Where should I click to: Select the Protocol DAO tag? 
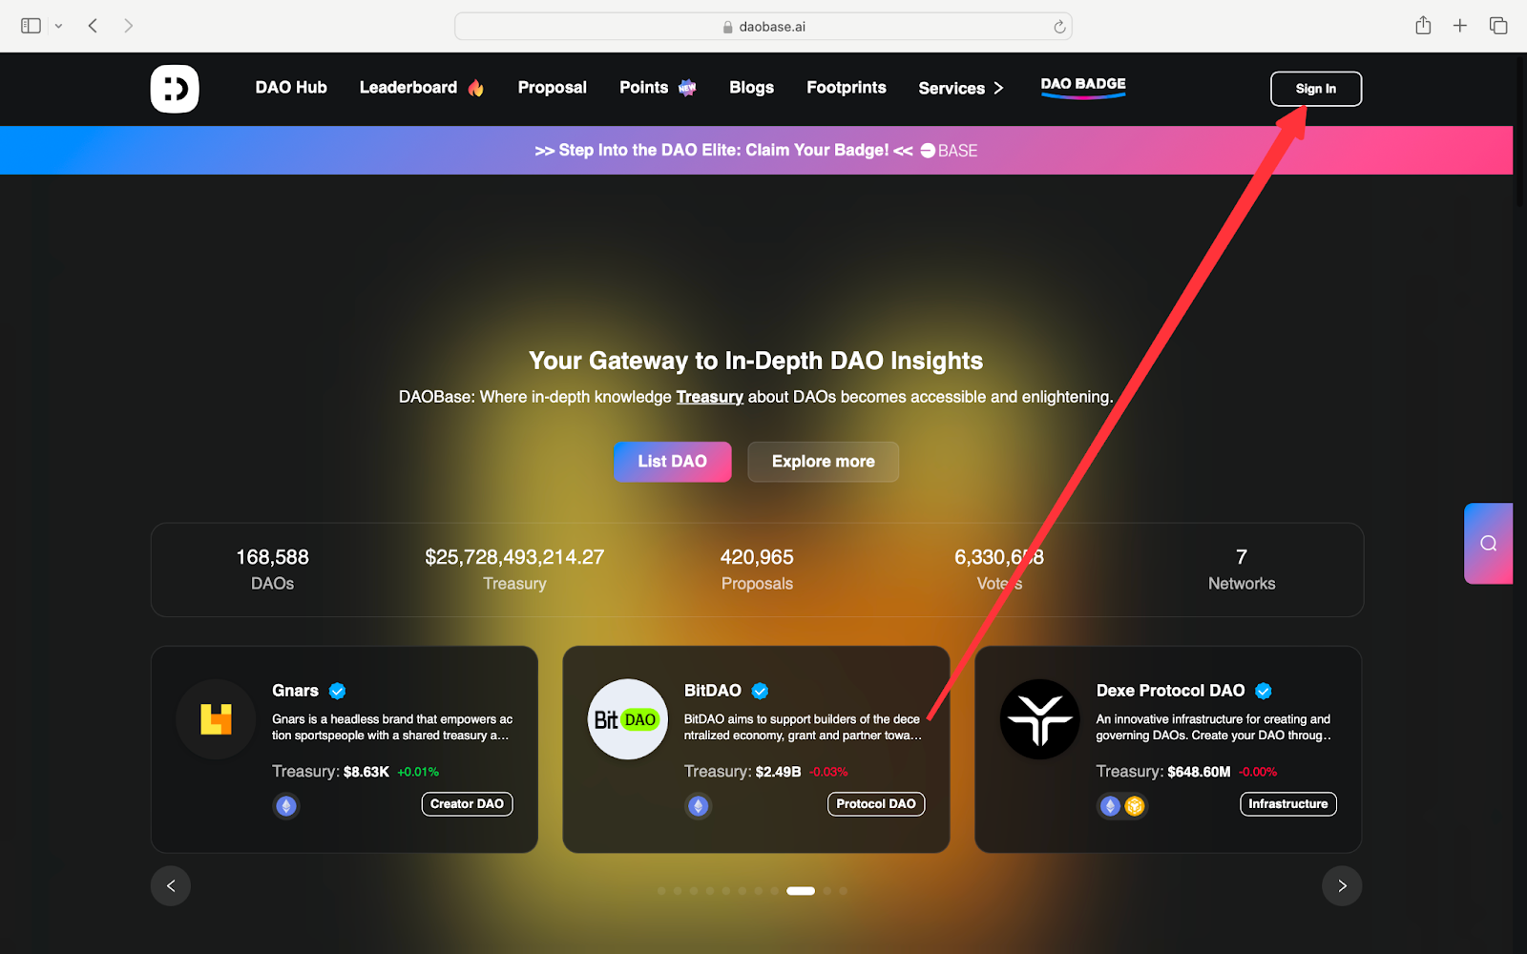pyautogui.click(x=876, y=804)
